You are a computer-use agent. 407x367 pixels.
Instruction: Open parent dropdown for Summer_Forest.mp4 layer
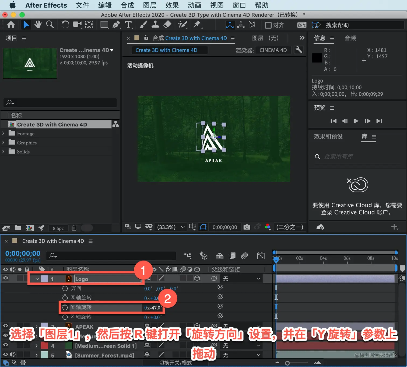[241, 355]
